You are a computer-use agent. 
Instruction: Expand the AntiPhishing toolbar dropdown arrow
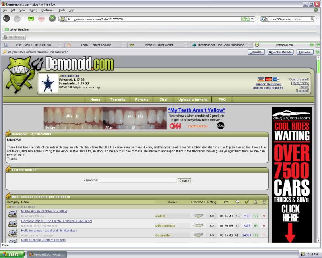click(26, 37)
